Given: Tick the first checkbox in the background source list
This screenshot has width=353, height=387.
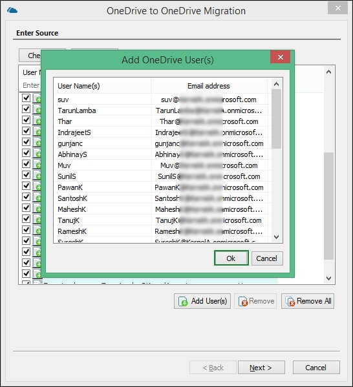Looking at the screenshot, I should click(27, 98).
